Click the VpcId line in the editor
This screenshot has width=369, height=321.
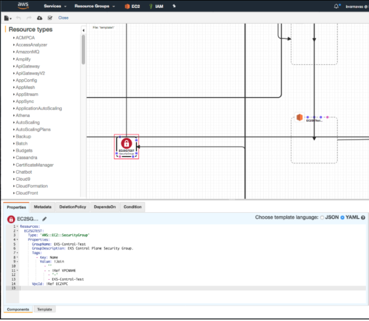[x=49, y=284]
